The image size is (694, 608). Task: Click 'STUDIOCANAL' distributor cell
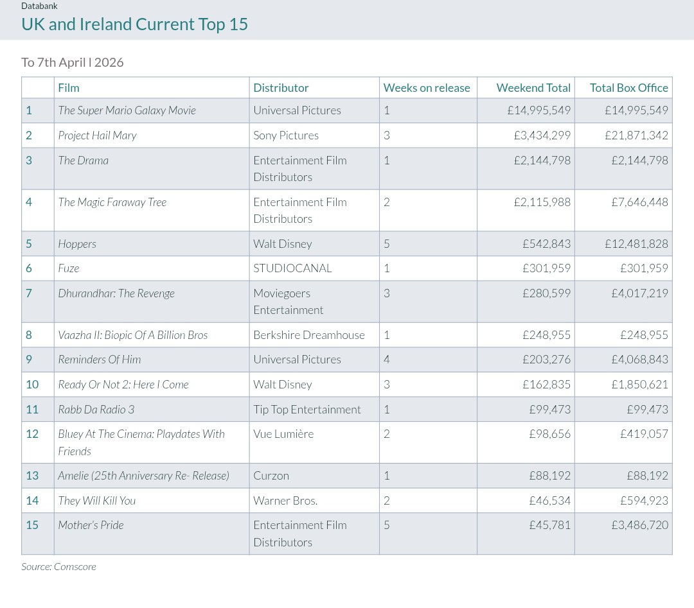(292, 268)
